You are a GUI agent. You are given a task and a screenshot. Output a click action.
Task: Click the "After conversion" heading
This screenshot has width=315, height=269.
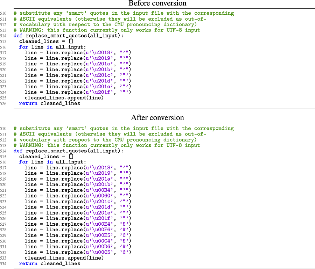[x=157, y=117]
